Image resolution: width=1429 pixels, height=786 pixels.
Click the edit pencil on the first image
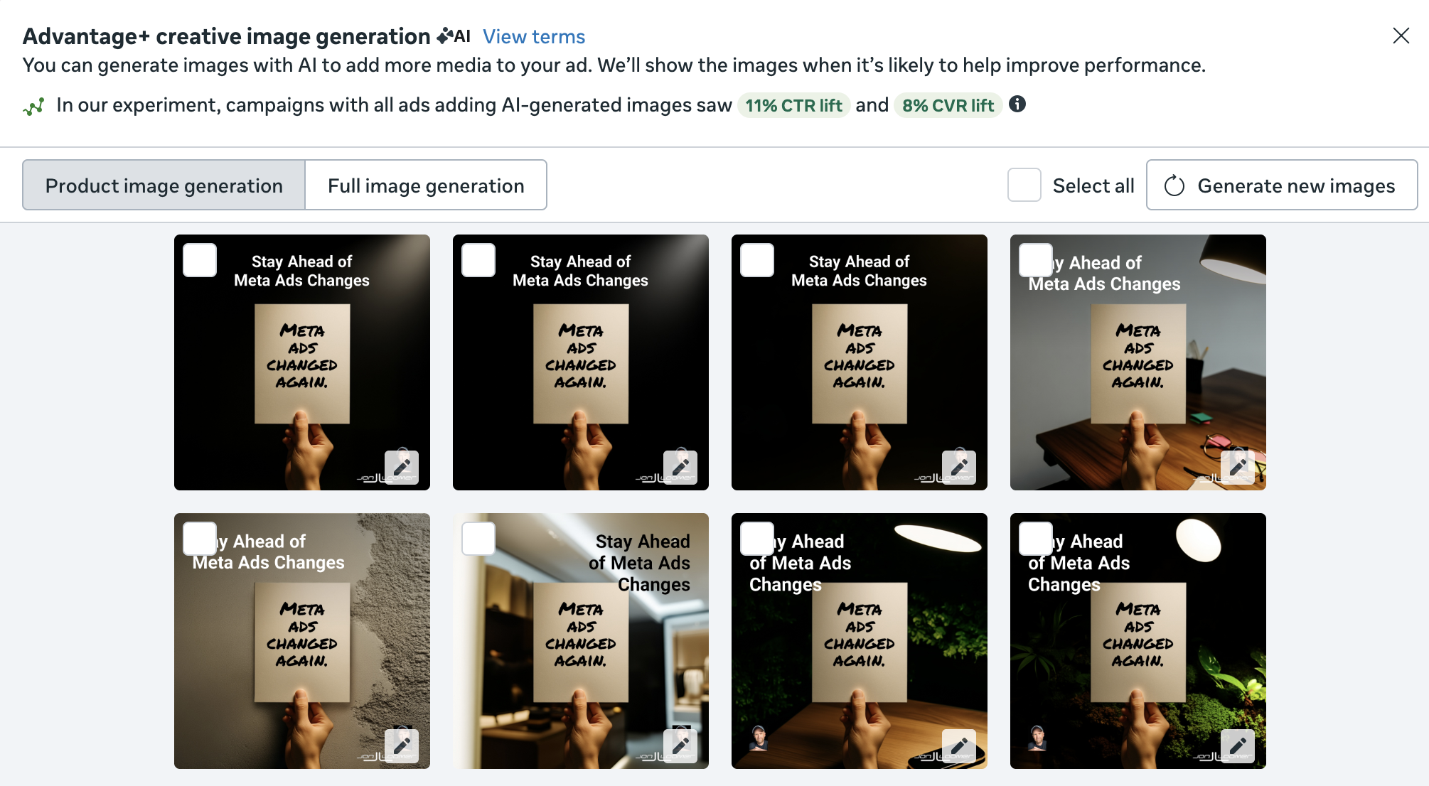pos(402,467)
